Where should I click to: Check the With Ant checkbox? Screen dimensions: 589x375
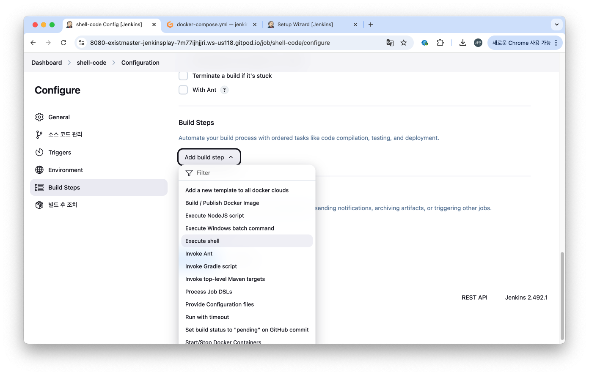[183, 90]
